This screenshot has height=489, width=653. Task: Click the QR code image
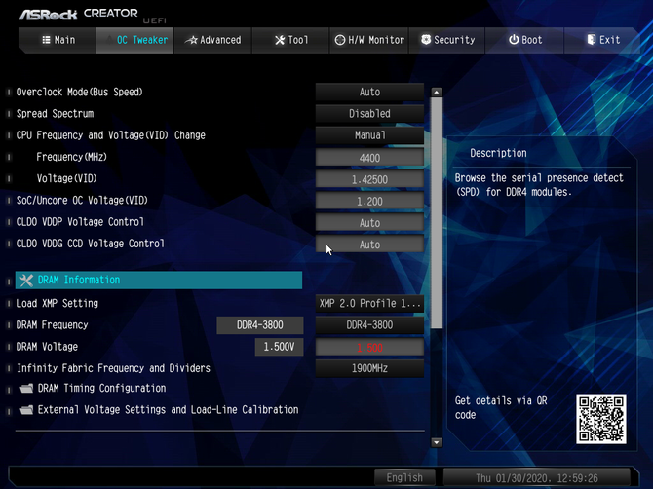(x=601, y=419)
